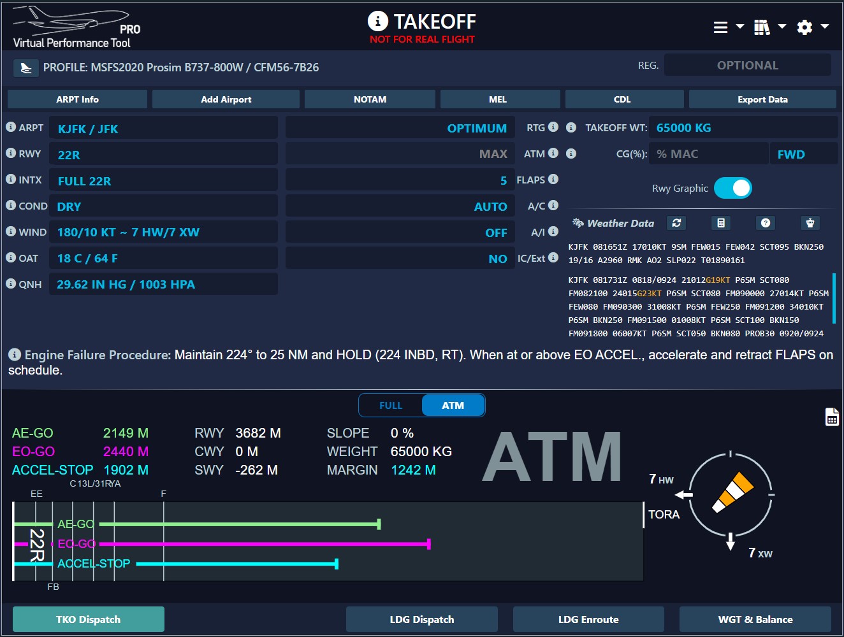Viewport: 844px width, 637px height.
Task: Switch to WGT & Balance tab
Action: [755, 619]
